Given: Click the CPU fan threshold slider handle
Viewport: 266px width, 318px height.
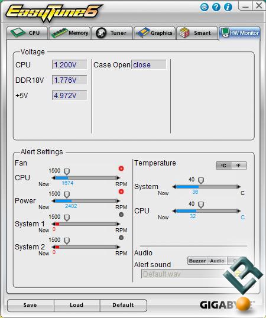Looking at the screenshot, I should (67, 171).
